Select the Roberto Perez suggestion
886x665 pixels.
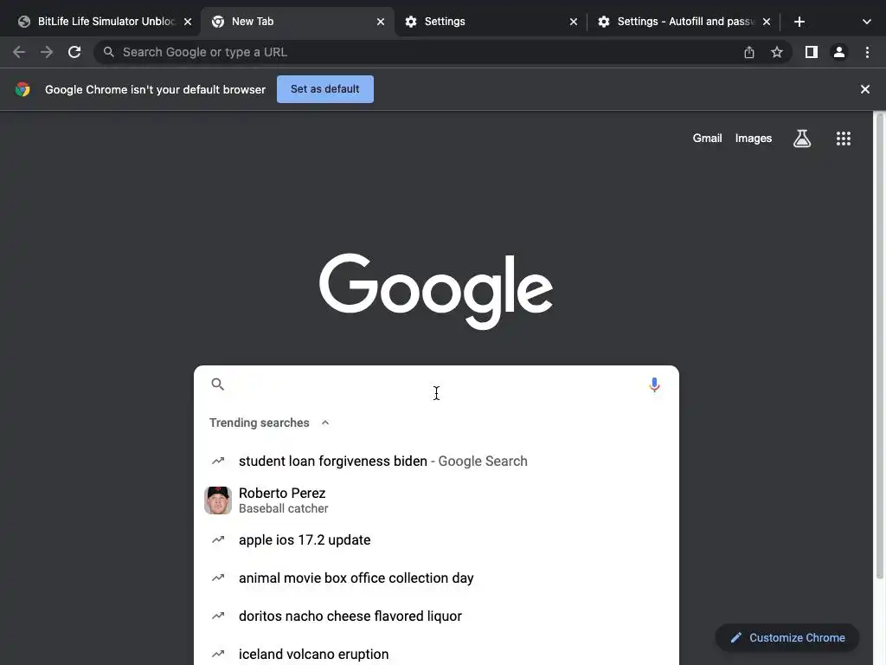(x=436, y=500)
